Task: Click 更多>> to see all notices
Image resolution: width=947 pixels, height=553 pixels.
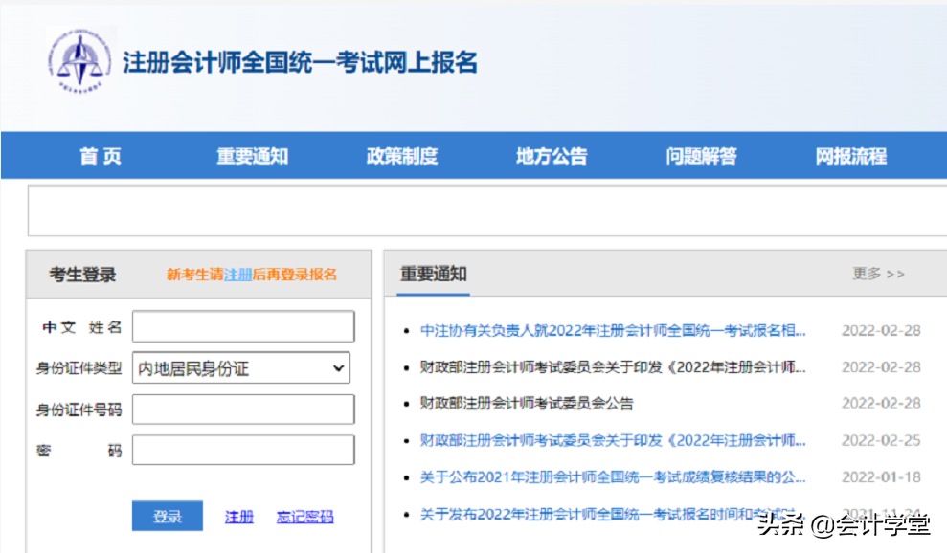Action: [x=878, y=273]
